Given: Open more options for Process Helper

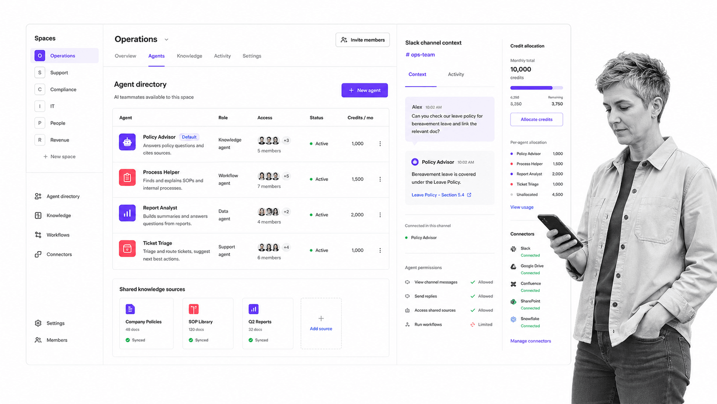Looking at the screenshot, I should (380, 179).
